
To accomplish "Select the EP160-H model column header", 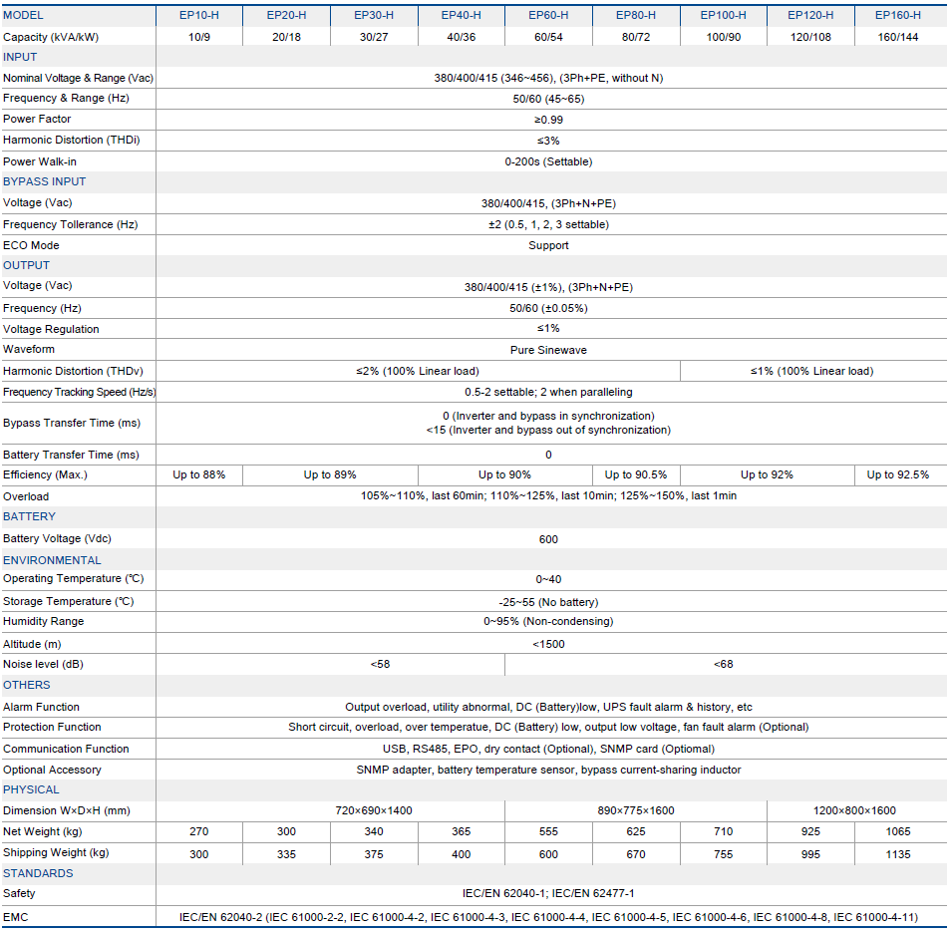I will [897, 15].
